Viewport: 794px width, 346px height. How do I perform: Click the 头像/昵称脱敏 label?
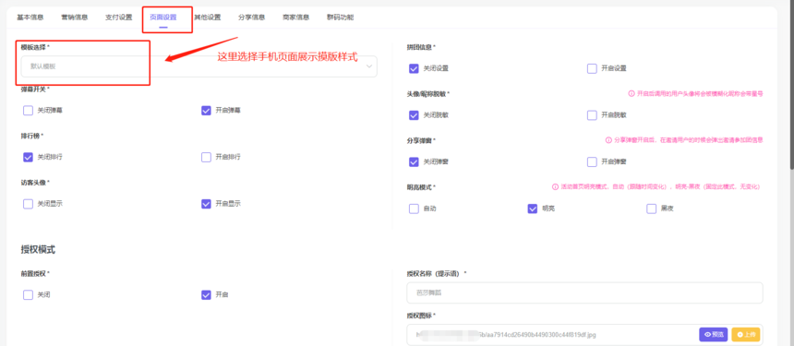[427, 93]
